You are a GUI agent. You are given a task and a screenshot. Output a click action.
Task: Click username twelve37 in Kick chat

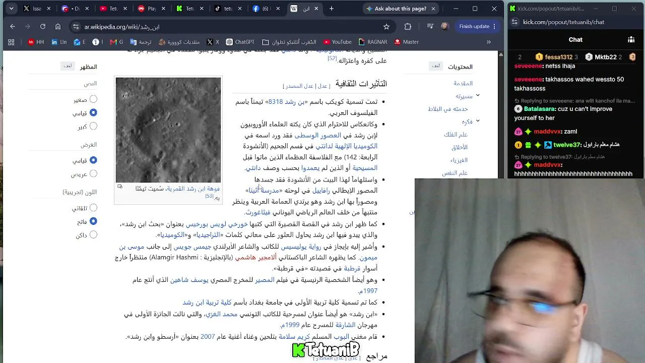tap(567, 145)
